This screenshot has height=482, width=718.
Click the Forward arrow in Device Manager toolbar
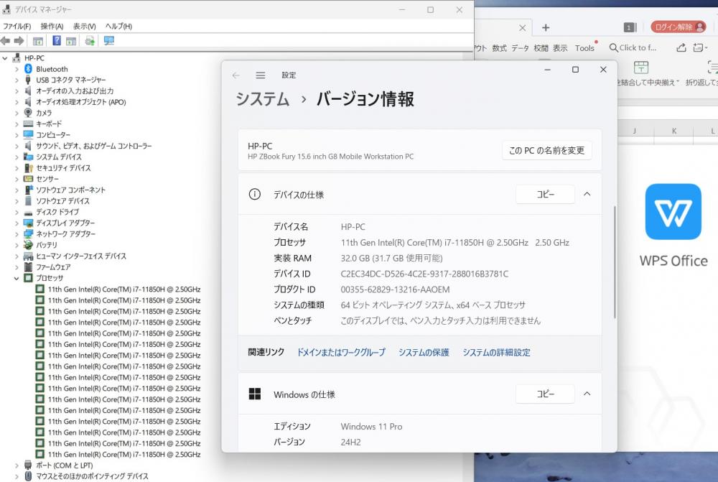pyautogui.click(x=19, y=41)
